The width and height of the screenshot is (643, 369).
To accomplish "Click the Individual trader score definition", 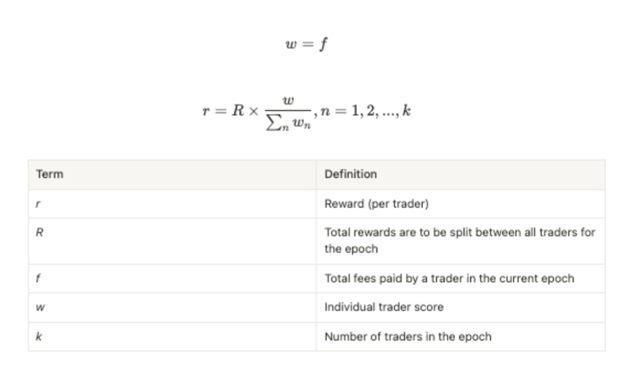I will [384, 307].
